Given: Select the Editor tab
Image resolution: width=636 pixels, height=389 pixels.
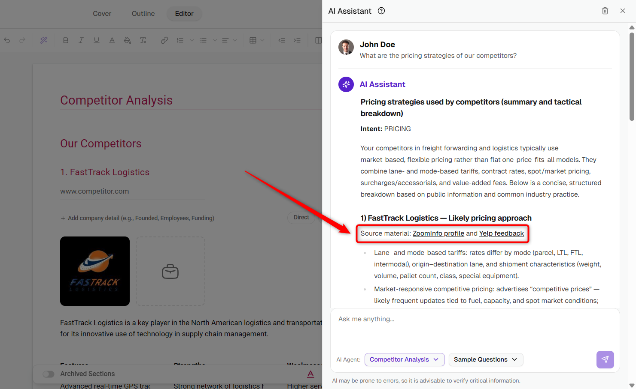Looking at the screenshot, I should [184, 14].
